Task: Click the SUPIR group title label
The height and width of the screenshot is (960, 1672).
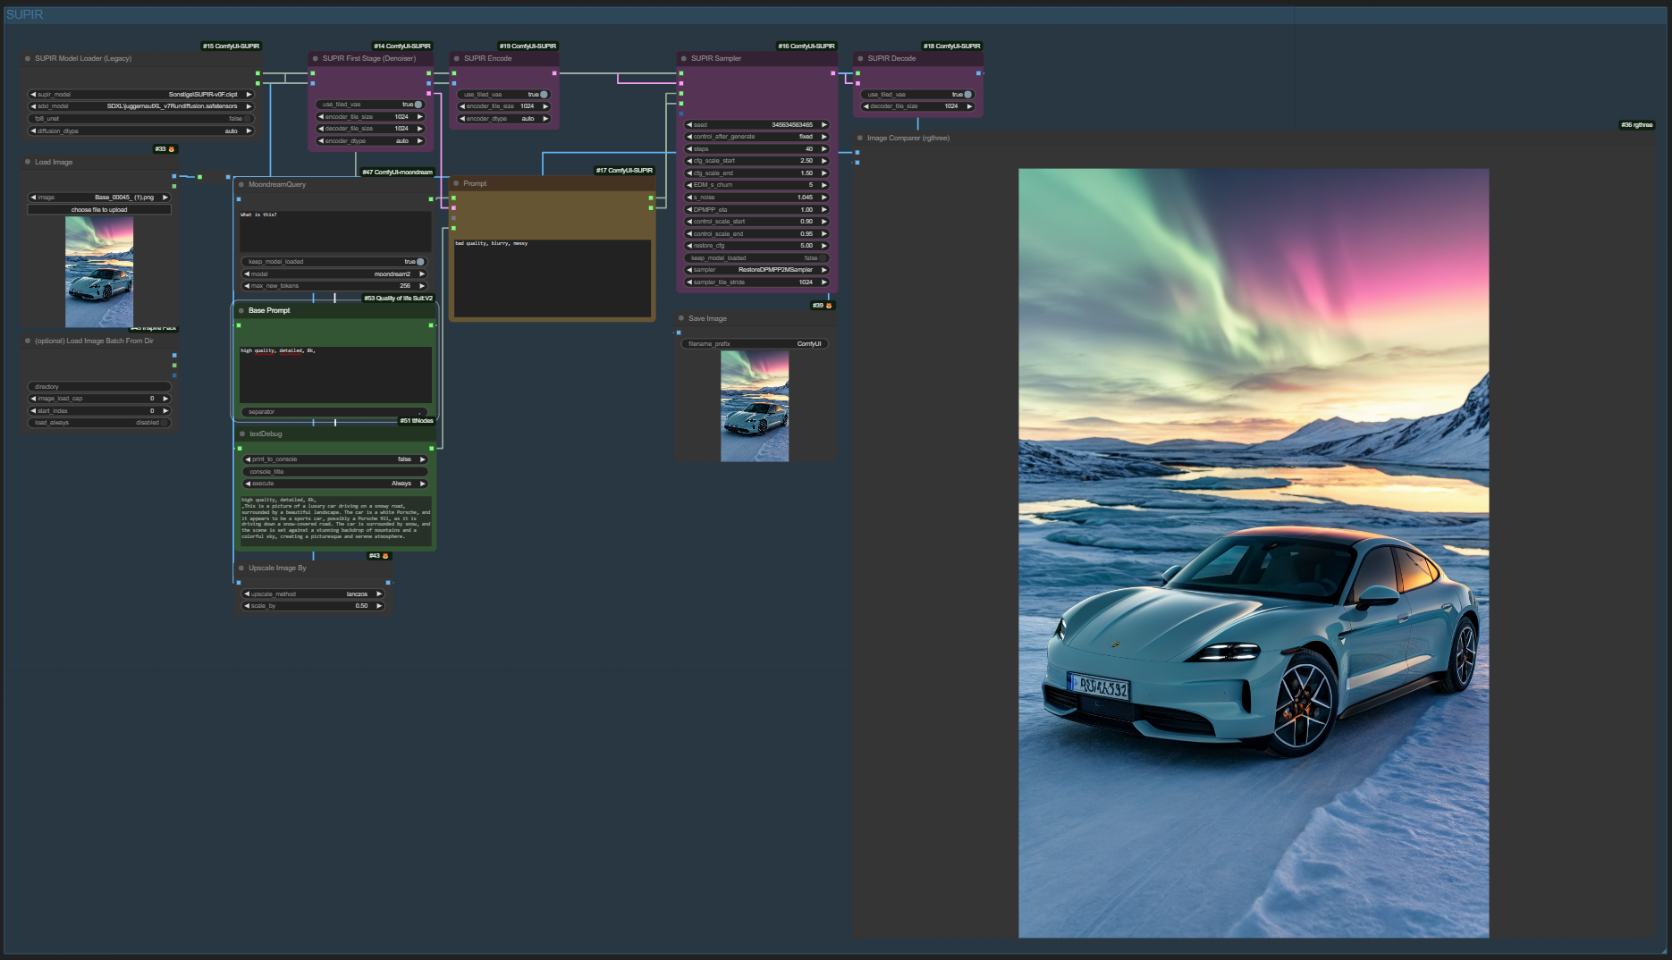Action: click(25, 15)
